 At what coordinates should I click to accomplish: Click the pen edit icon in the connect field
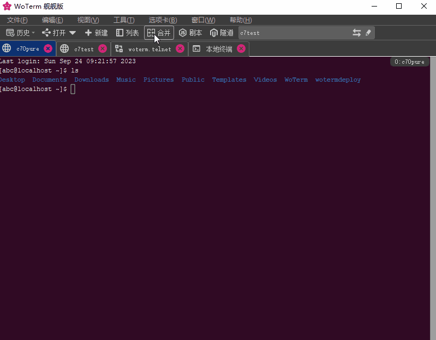(x=368, y=33)
